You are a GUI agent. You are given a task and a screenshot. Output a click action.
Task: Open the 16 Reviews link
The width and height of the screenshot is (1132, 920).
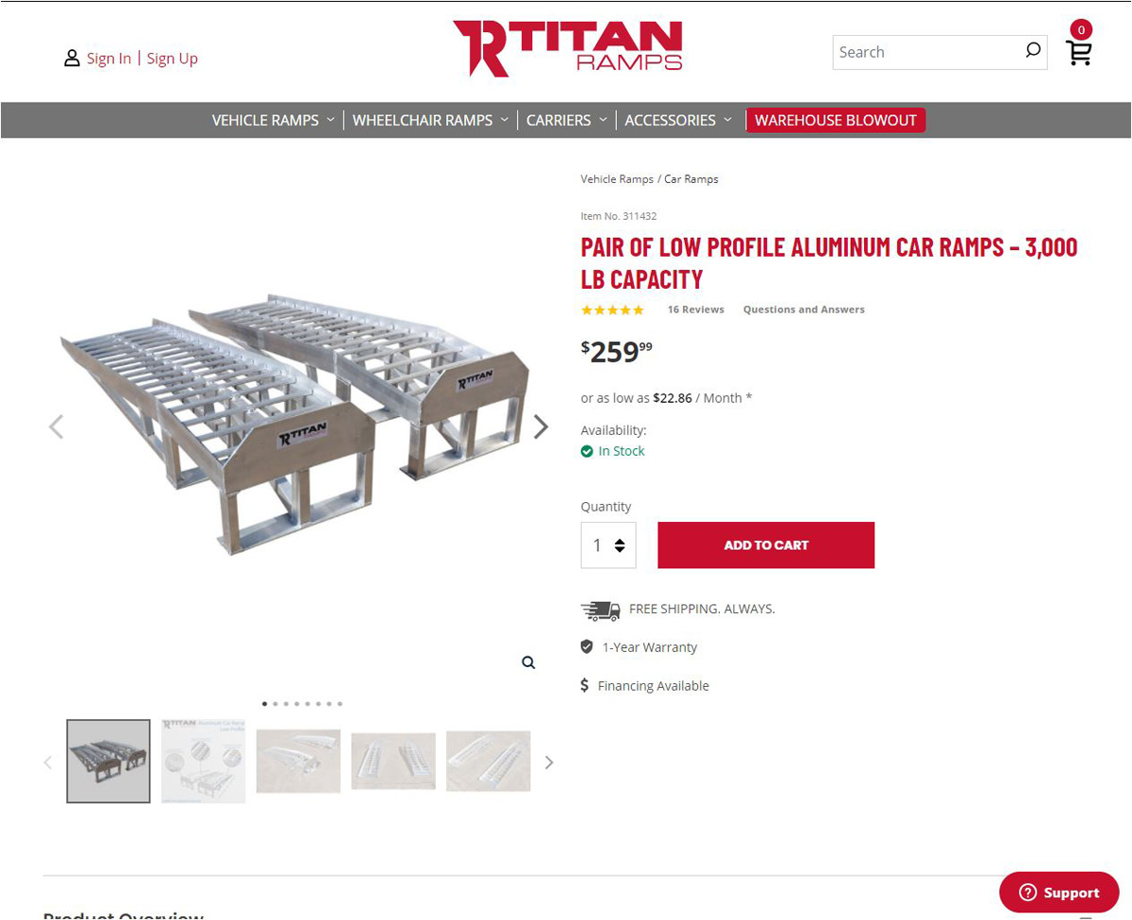(695, 309)
